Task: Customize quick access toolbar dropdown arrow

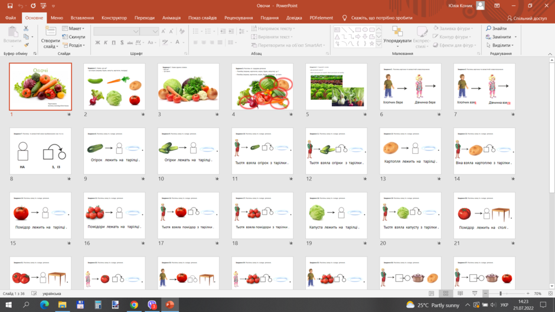Action: coord(54,6)
